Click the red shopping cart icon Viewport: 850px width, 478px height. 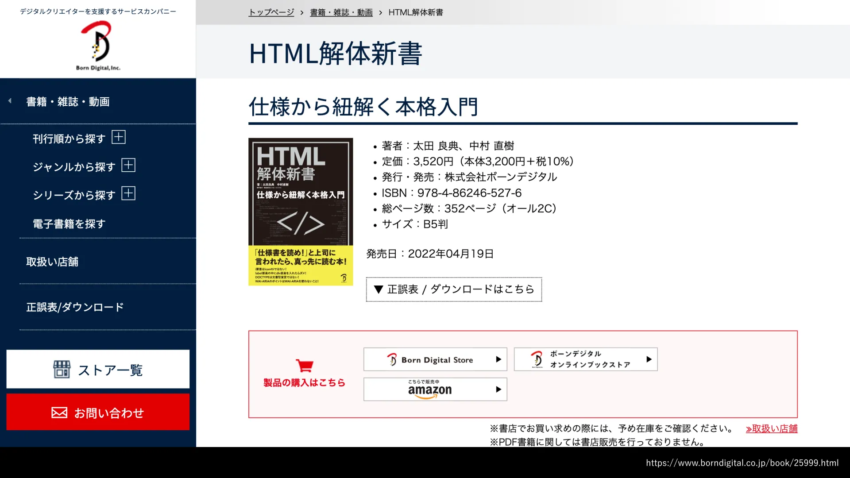pos(305,366)
